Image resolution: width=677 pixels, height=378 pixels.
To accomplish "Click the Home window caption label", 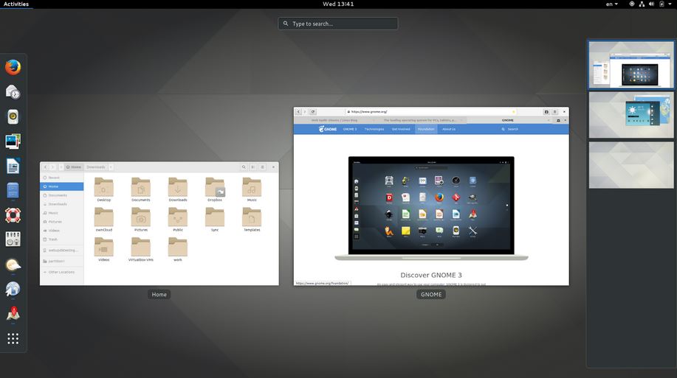I will [159, 295].
